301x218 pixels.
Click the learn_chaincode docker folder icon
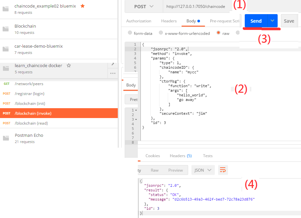(x=6, y=68)
